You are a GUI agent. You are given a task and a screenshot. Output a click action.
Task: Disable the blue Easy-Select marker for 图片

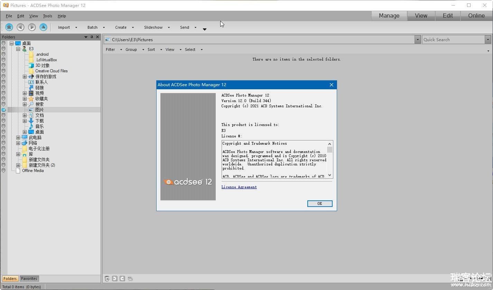click(x=3, y=110)
